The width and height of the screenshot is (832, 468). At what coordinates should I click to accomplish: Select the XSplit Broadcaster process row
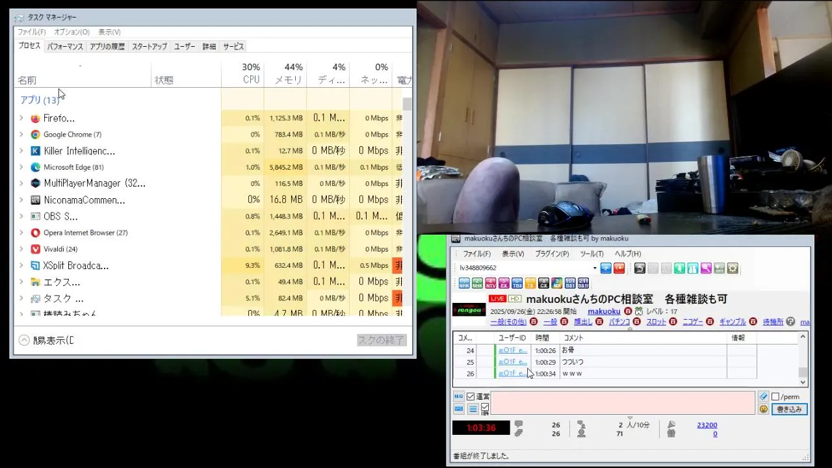tap(209, 265)
